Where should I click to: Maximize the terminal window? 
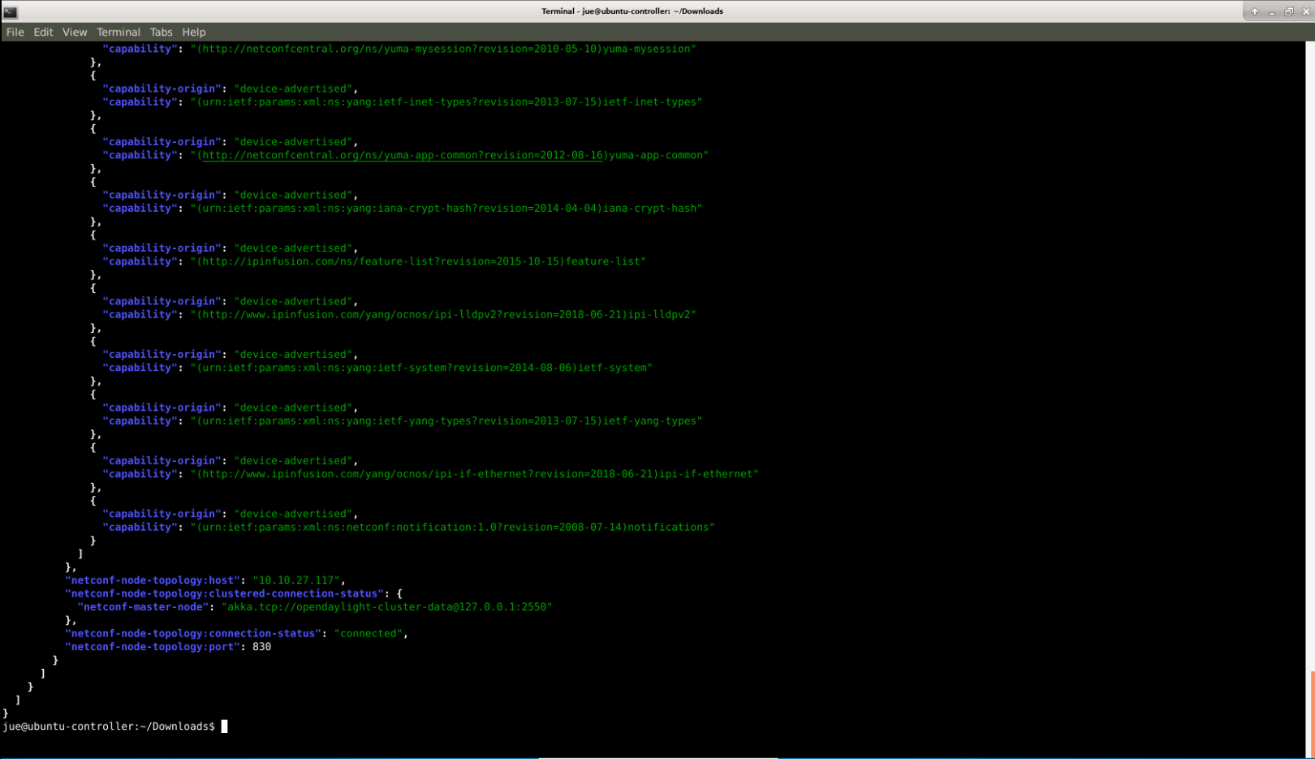point(1288,11)
